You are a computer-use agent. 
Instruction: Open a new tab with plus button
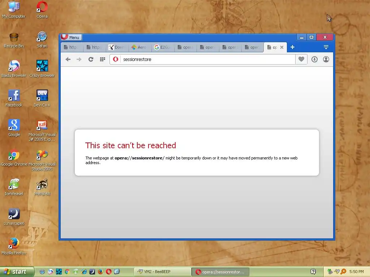[292, 47]
